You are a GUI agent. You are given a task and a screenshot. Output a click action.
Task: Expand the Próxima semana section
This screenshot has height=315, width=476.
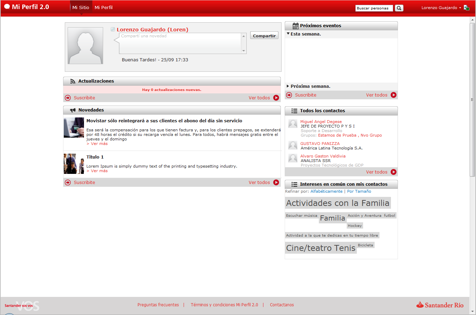pyautogui.click(x=288, y=86)
